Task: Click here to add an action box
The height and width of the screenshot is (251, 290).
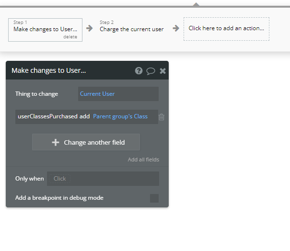Action: [x=226, y=29]
